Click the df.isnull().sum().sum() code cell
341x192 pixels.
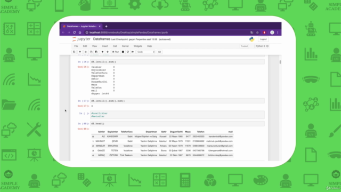point(177,101)
